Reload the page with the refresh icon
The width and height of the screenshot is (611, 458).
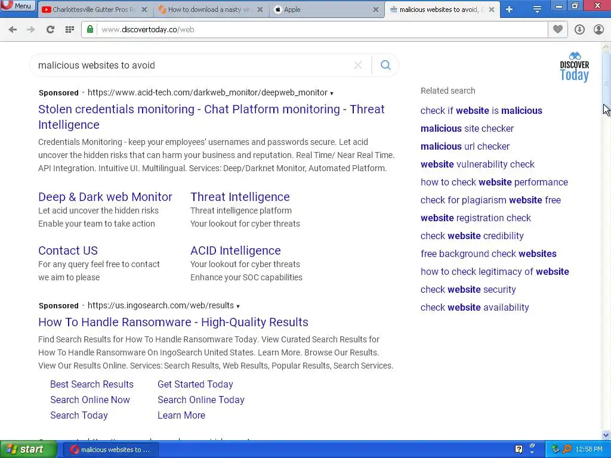click(x=50, y=30)
